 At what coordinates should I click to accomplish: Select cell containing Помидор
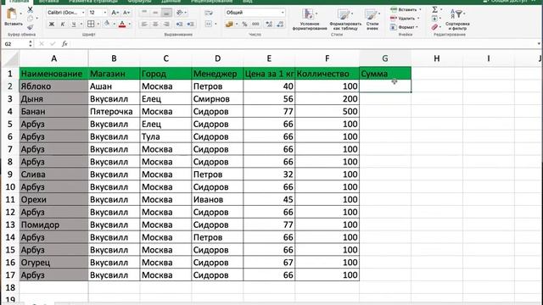pyautogui.click(x=53, y=225)
